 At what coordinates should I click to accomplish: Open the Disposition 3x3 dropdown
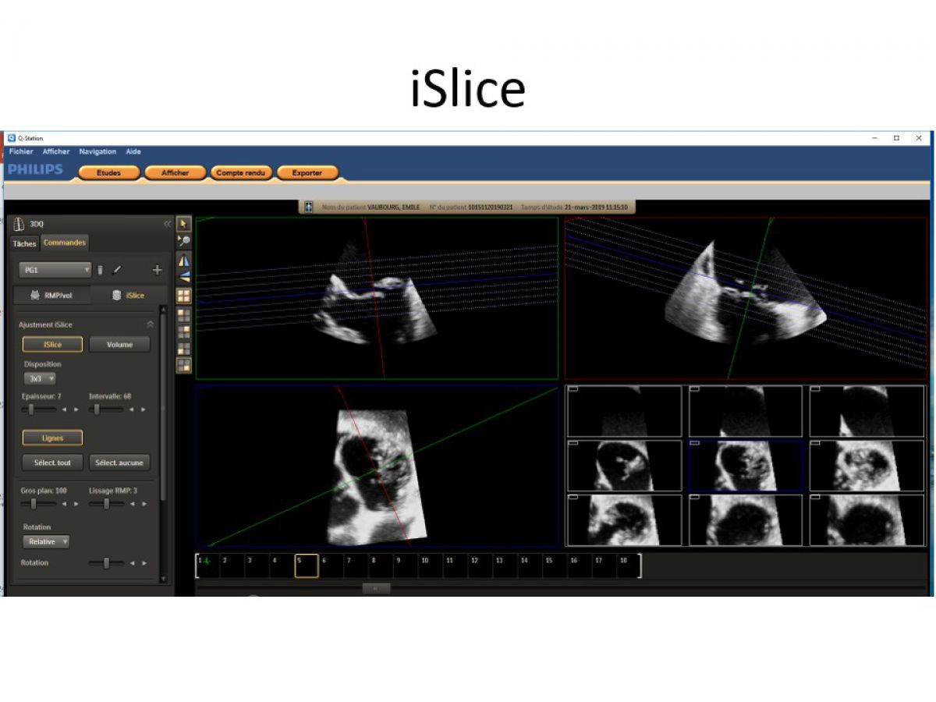40,378
